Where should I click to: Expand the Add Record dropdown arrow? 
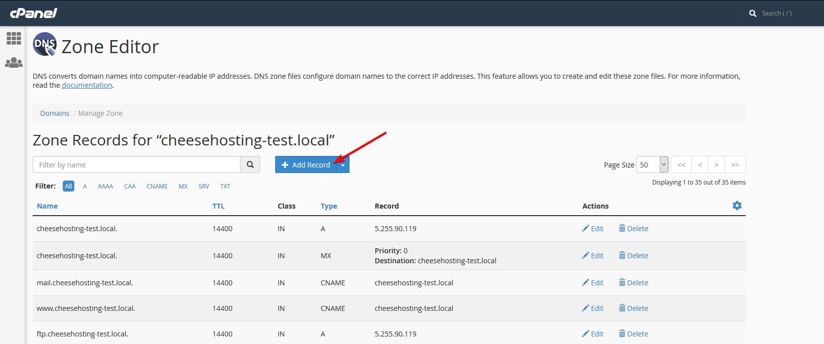coord(343,165)
